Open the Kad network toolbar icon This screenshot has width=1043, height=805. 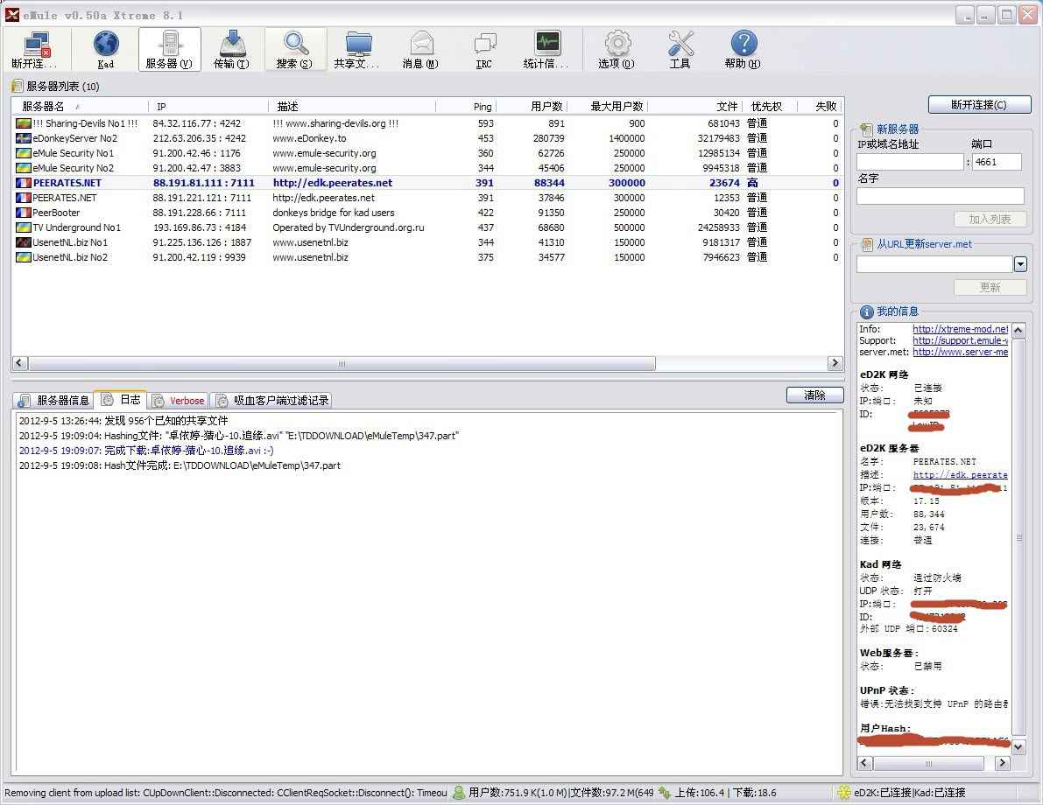(106, 49)
